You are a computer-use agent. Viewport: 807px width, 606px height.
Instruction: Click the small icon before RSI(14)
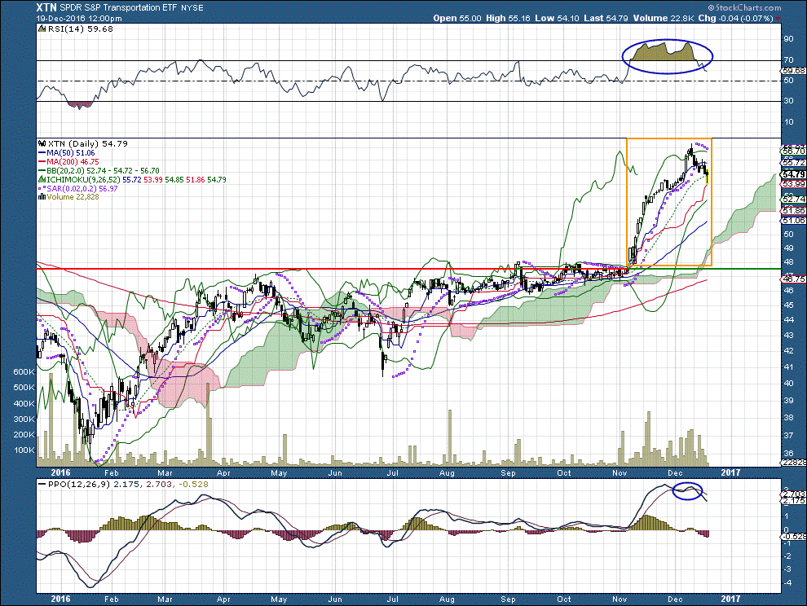(x=42, y=29)
